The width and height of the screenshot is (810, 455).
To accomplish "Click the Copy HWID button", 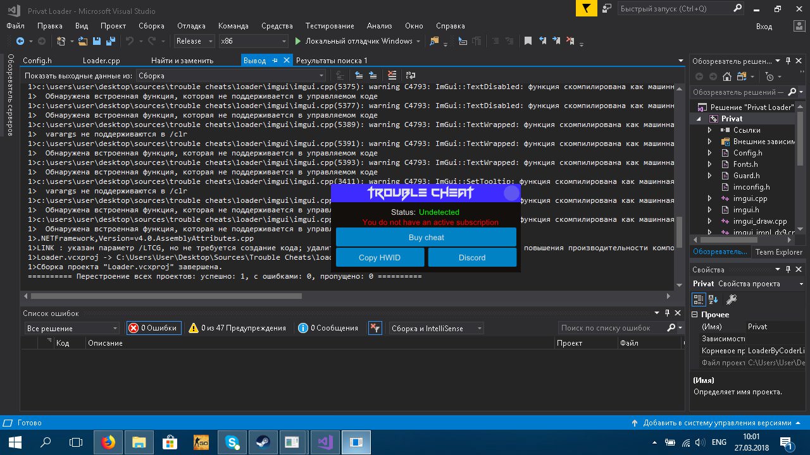I will [x=380, y=257].
